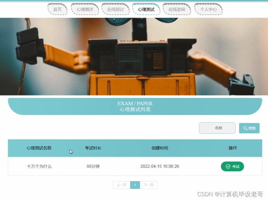Click the 60分钟 duration cell
The image size is (268, 200).
pyautogui.click(x=93, y=166)
